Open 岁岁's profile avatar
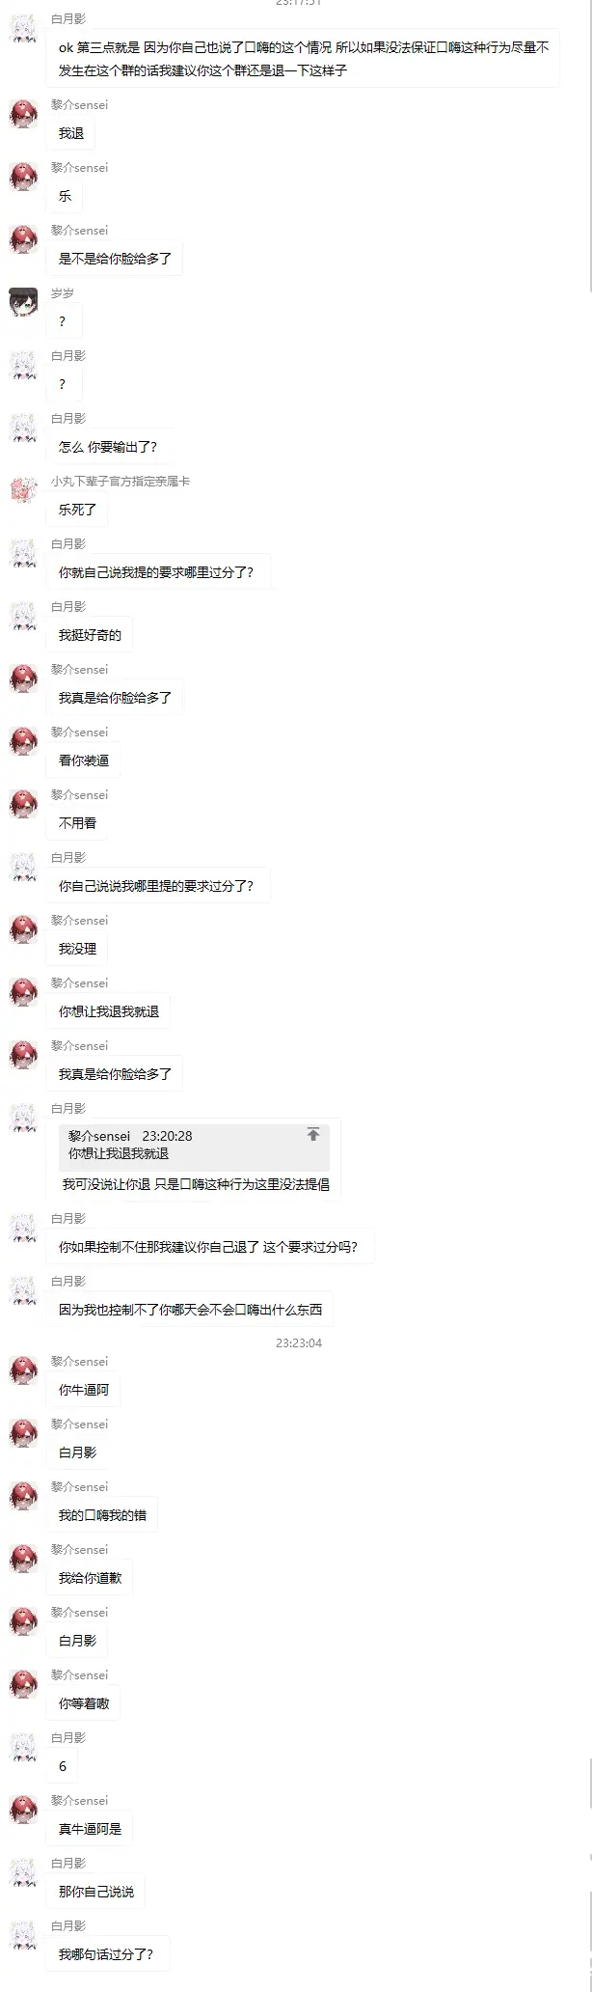Image resolution: width=592 pixels, height=1992 pixels. coord(23,302)
